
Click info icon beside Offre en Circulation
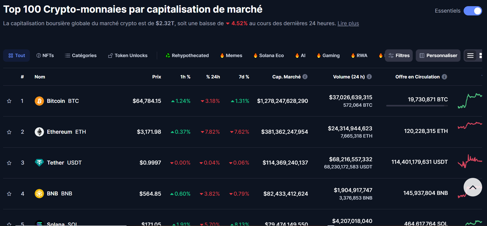tap(444, 77)
